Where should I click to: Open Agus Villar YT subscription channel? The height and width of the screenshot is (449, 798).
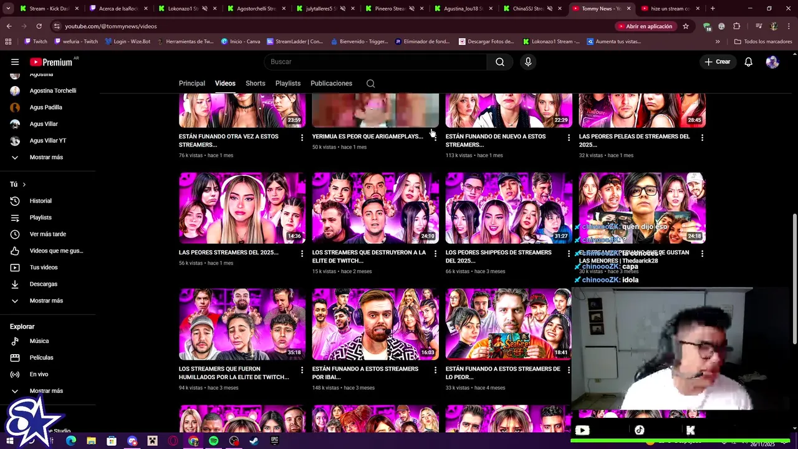coord(48,141)
